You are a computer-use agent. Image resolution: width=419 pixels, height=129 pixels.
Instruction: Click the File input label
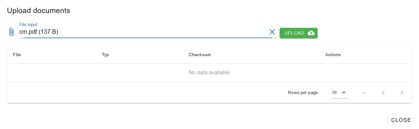[x=28, y=25]
